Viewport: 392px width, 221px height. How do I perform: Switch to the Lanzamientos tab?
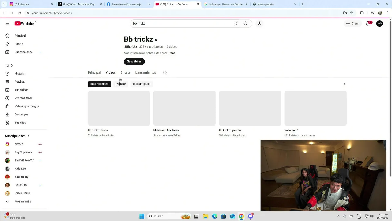pyautogui.click(x=145, y=73)
